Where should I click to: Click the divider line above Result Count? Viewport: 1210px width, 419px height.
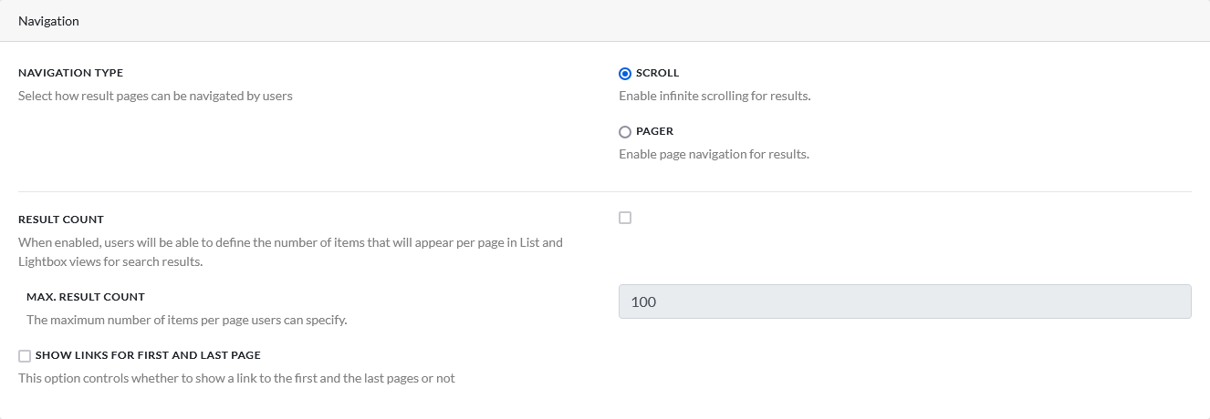point(604,192)
